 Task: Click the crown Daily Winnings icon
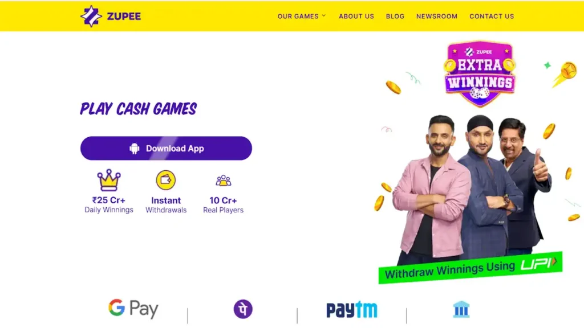pos(109,180)
